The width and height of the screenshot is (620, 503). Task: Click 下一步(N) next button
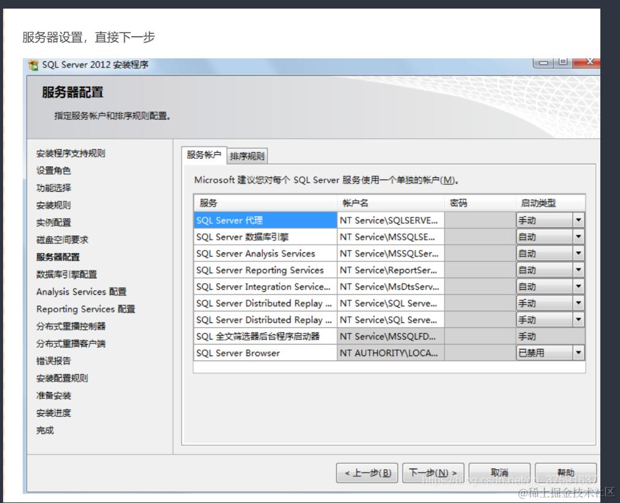click(x=433, y=473)
